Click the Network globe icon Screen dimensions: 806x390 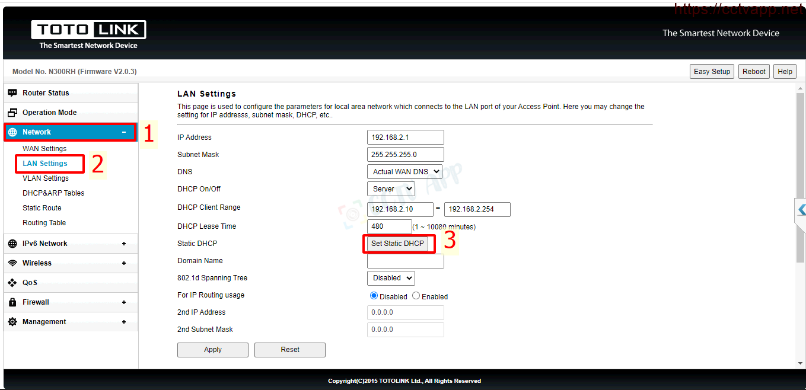(12, 132)
